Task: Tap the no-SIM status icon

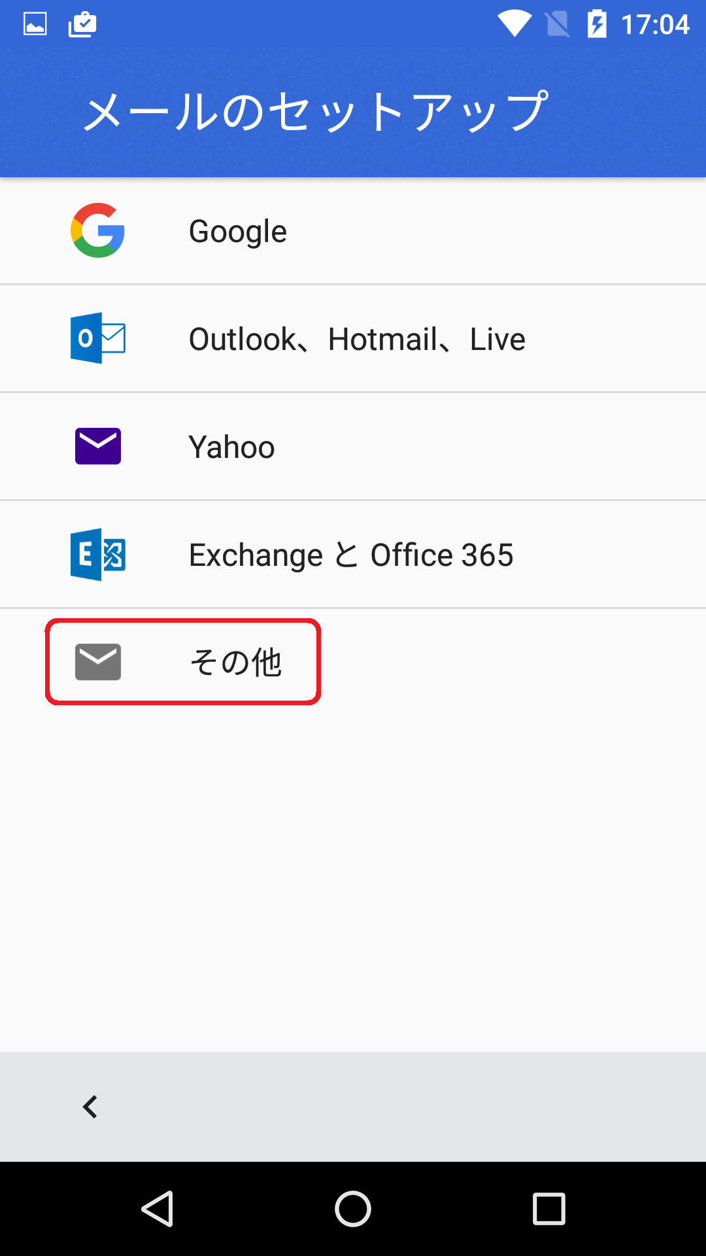Action: (x=557, y=24)
